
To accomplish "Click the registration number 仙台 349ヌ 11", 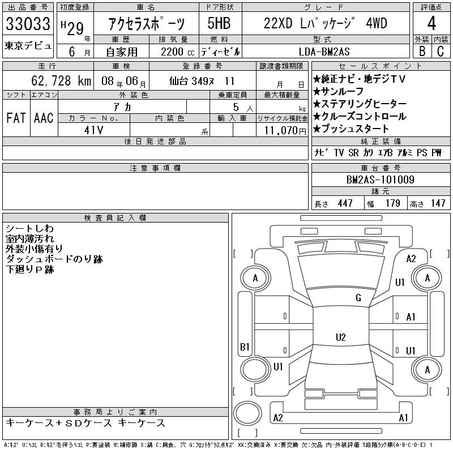I will point(202,81).
